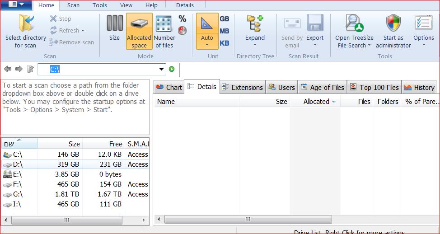Select drive I:\ in drive list
Image resolution: width=440 pixels, height=234 pixels.
(x=75, y=204)
